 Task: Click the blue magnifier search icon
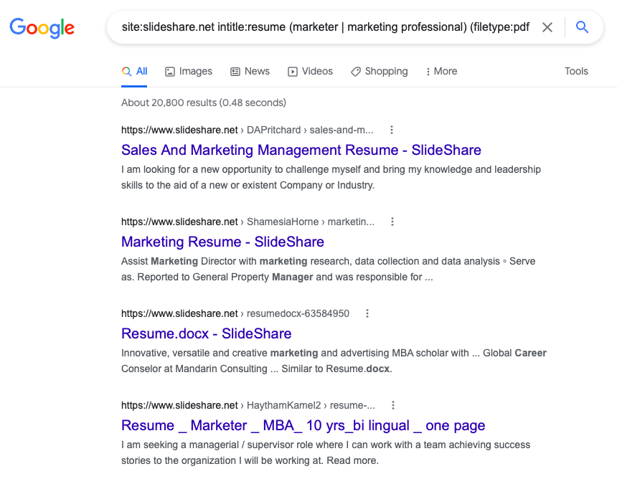pyautogui.click(x=583, y=27)
